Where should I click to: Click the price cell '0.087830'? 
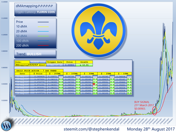[38, 79]
